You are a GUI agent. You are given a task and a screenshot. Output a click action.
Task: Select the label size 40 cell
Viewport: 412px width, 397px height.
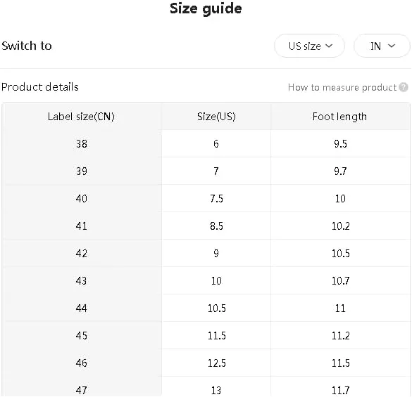point(82,198)
